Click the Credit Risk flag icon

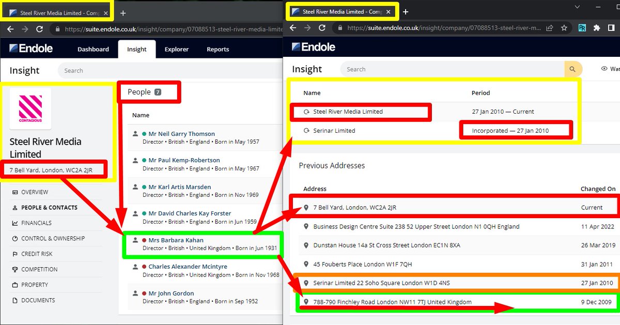(16, 254)
